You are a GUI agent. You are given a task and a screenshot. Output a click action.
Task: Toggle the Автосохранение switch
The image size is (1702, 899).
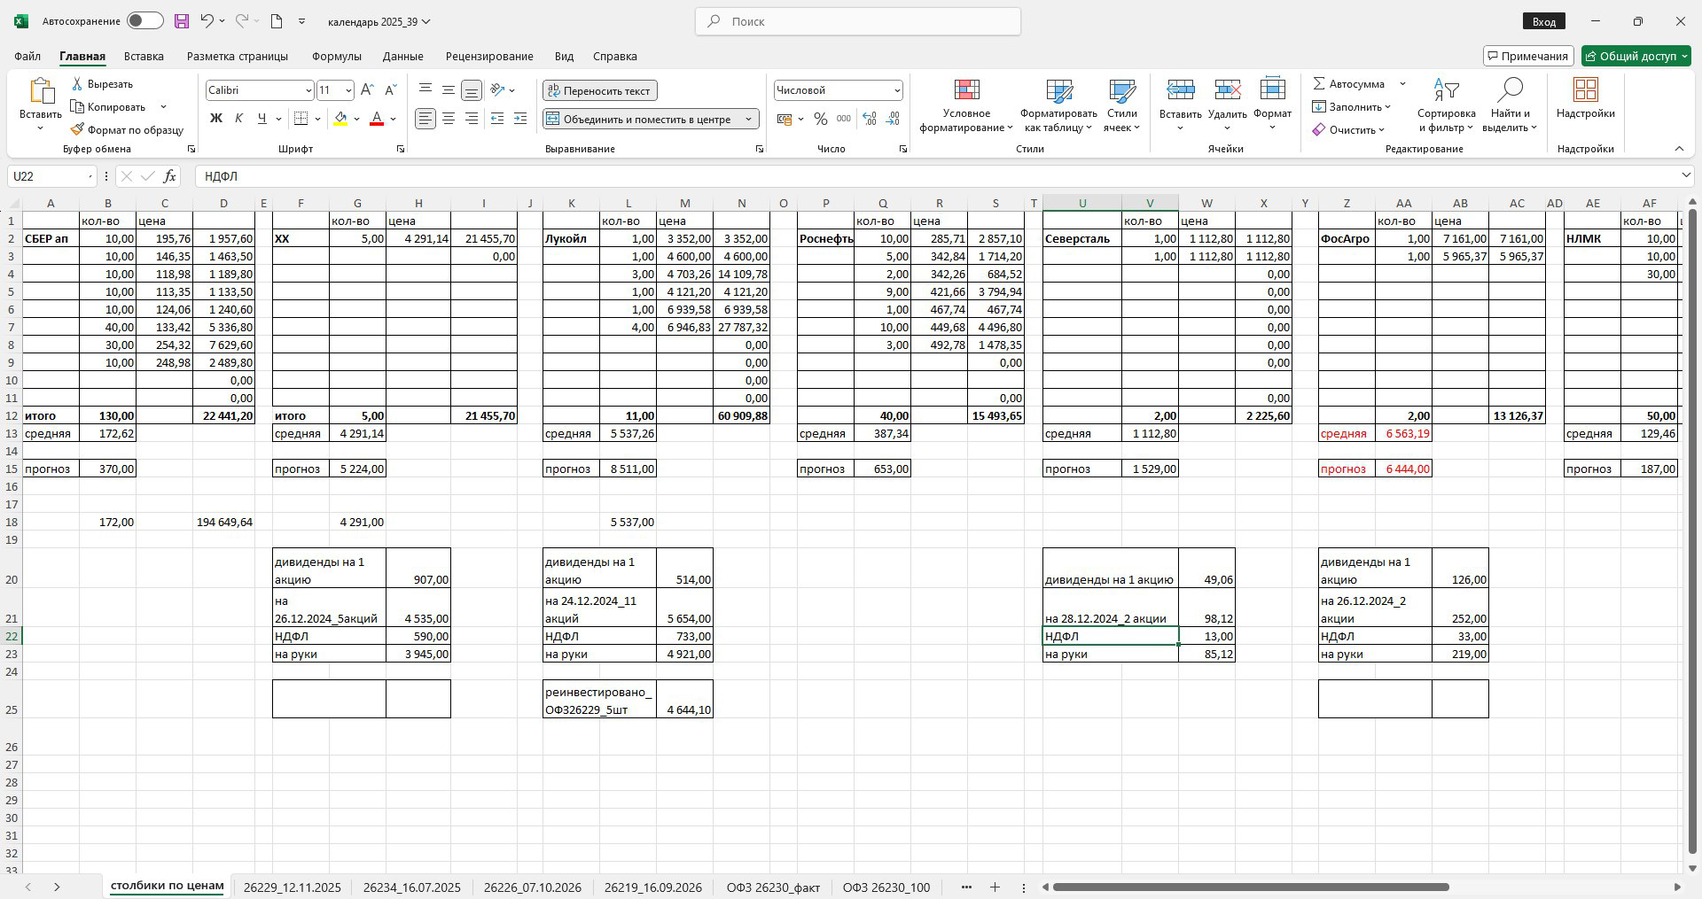click(144, 21)
